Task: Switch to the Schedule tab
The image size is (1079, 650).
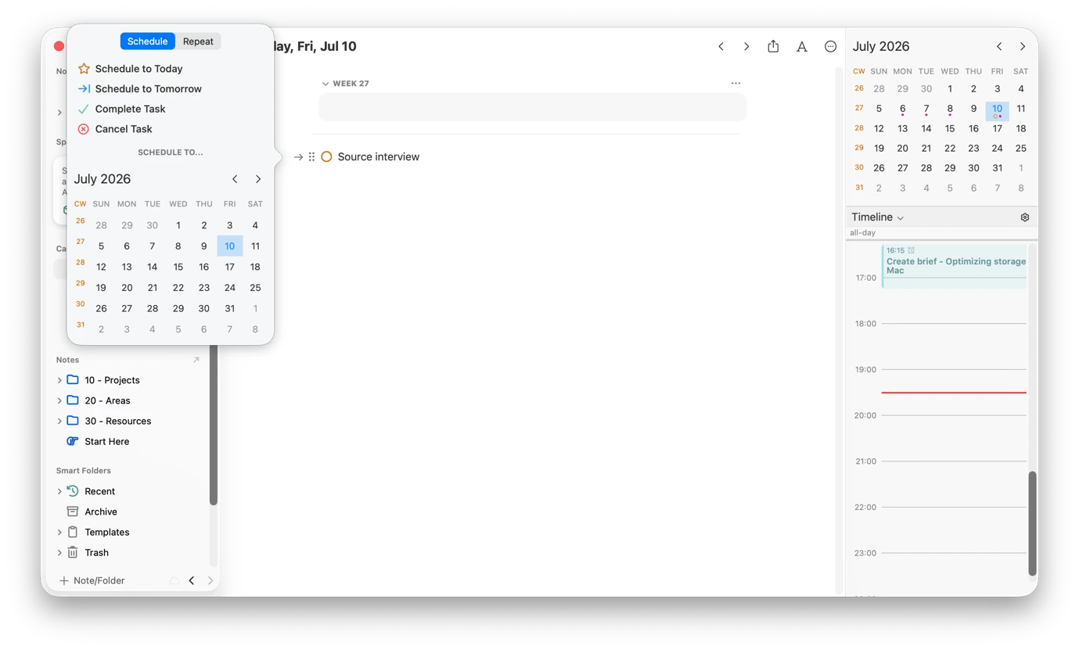Action: 147,41
